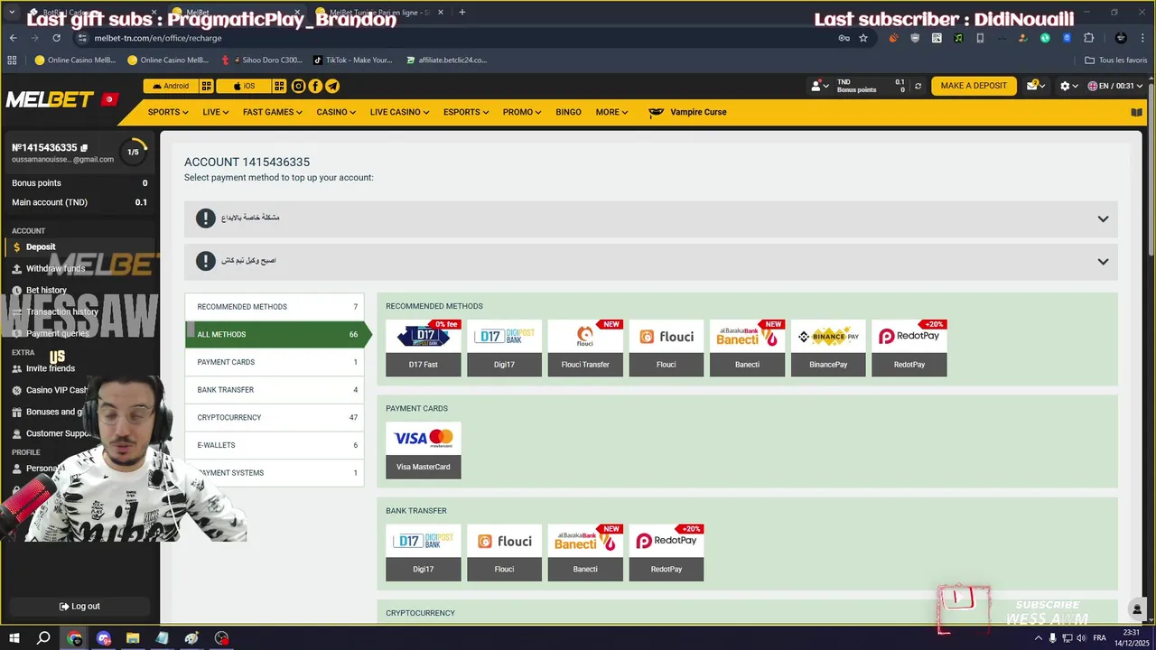This screenshot has height=650, width=1156.
Task: Open Withdraw funds in the sidebar
Action: click(x=55, y=268)
